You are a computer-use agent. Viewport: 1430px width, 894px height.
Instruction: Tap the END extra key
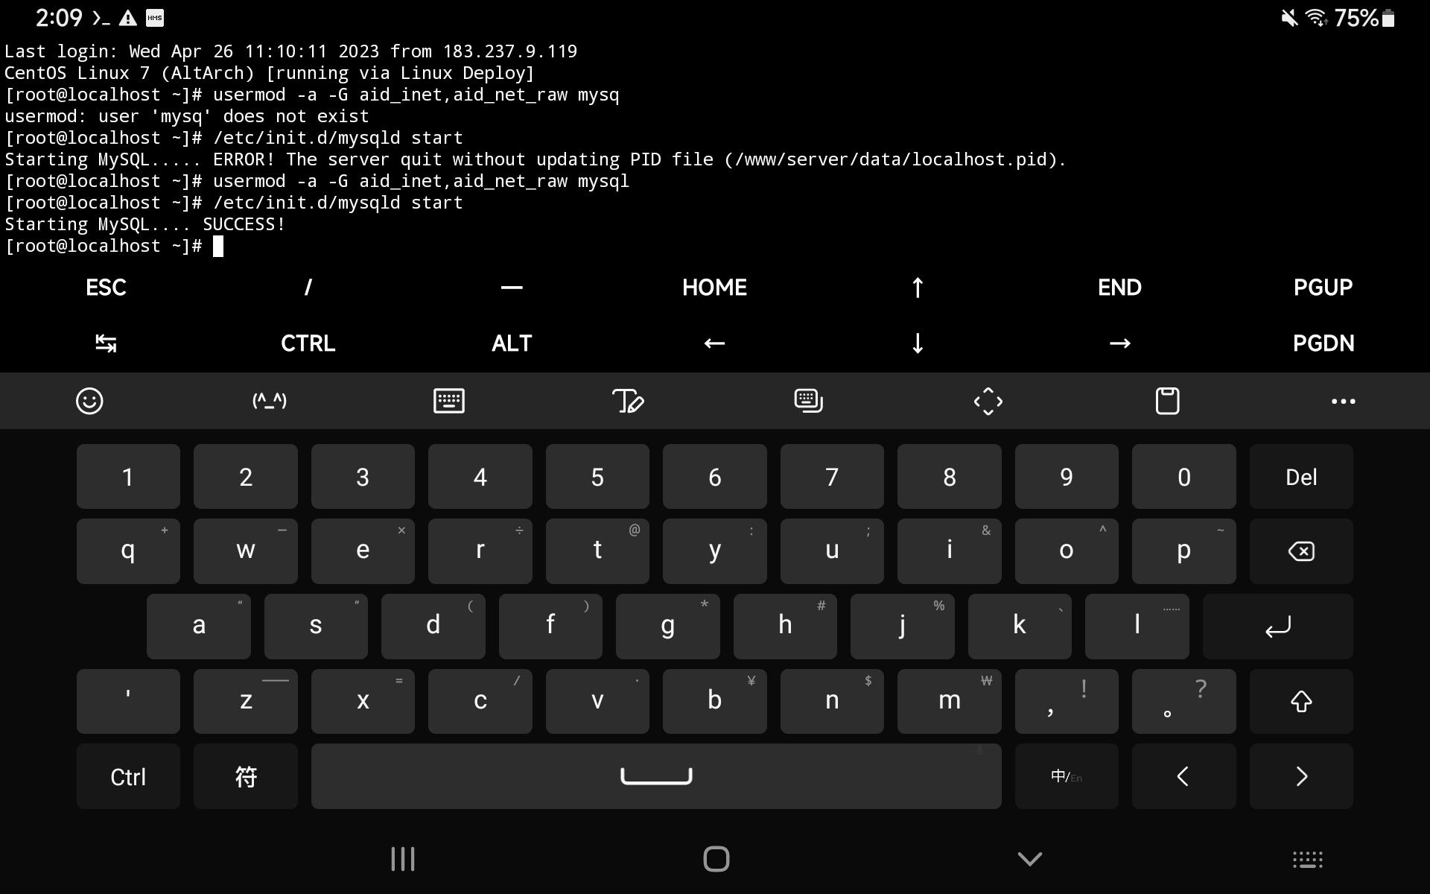pos(1120,288)
